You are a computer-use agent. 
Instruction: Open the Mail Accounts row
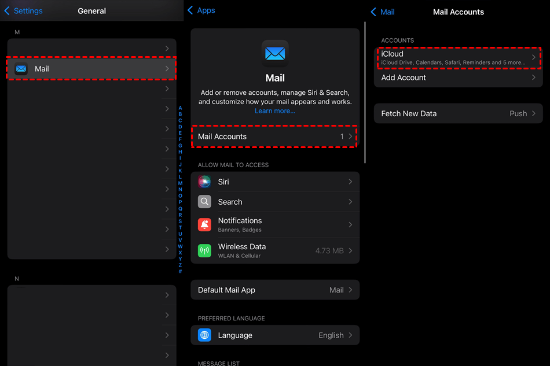pyautogui.click(x=275, y=136)
